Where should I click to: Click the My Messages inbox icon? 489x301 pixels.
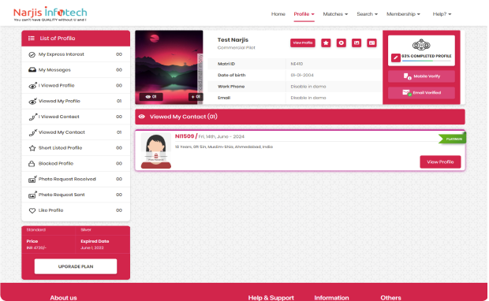[32, 70]
